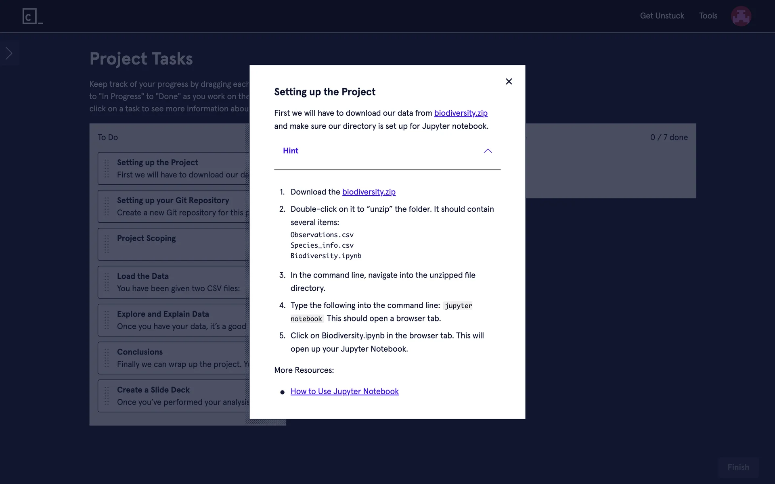Open the user avatar profile menu
The height and width of the screenshot is (484, 775).
pos(741,16)
